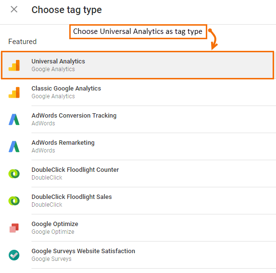Click the Universal Analytics bar-chart icon

point(14,65)
